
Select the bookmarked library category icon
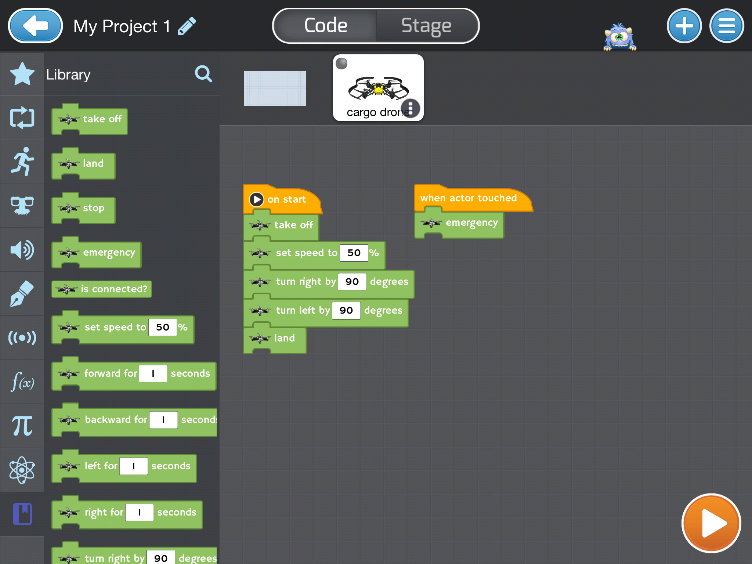pos(21,513)
